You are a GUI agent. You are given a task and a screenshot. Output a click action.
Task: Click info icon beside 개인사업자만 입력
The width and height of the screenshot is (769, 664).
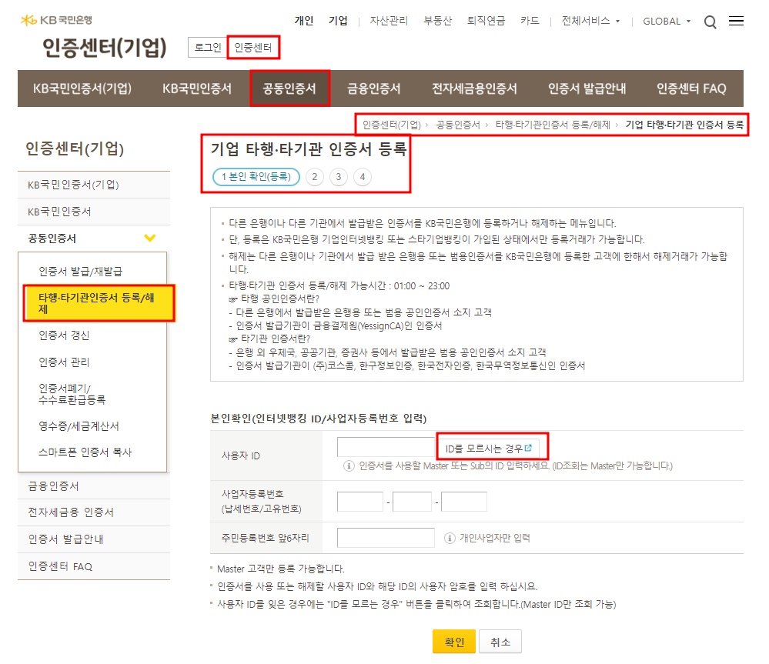[450, 538]
